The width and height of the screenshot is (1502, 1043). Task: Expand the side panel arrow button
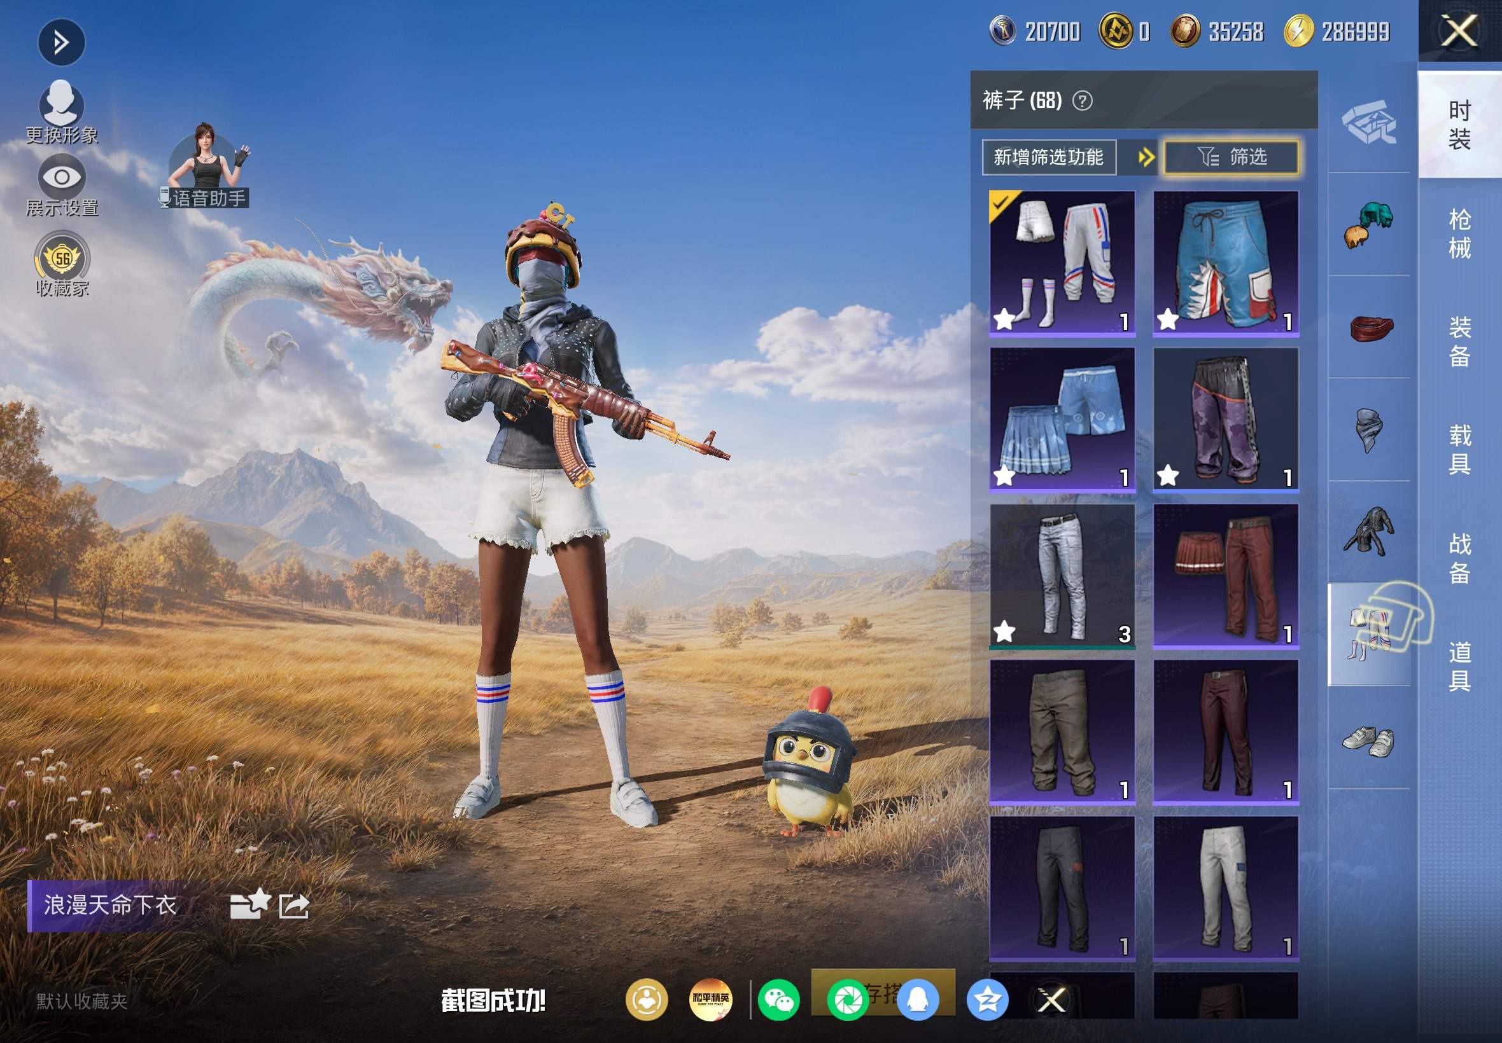coord(62,43)
